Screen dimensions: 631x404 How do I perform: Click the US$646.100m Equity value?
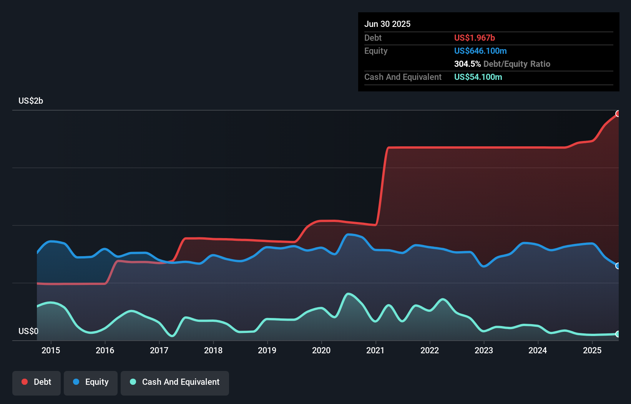click(x=480, y=51)
